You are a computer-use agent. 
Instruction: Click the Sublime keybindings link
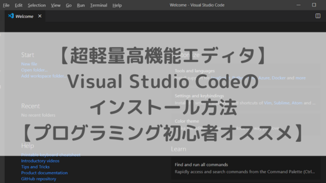click(282, 103)
